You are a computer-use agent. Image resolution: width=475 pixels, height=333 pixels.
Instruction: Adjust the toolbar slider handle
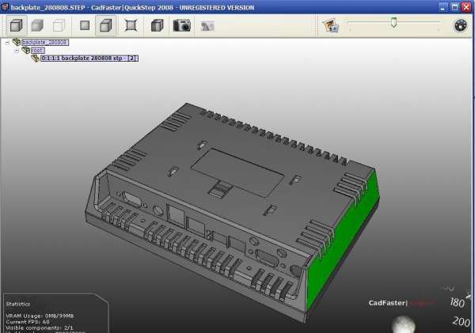[393, 23]
